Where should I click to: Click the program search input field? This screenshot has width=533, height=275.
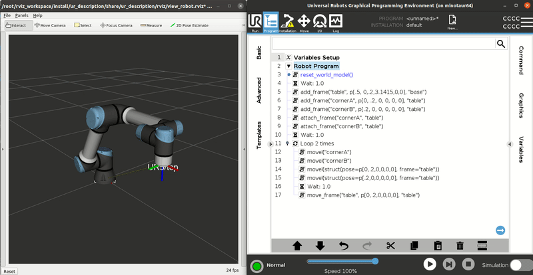pyautogui.click(x=382, y=43)
